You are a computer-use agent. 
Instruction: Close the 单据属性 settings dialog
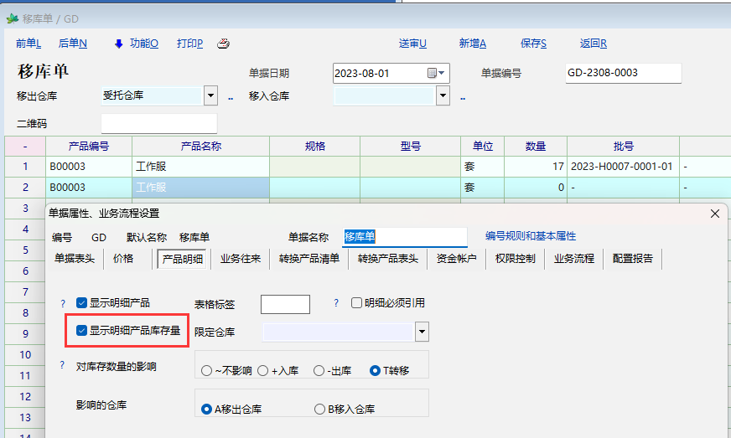tap(715, 214)
